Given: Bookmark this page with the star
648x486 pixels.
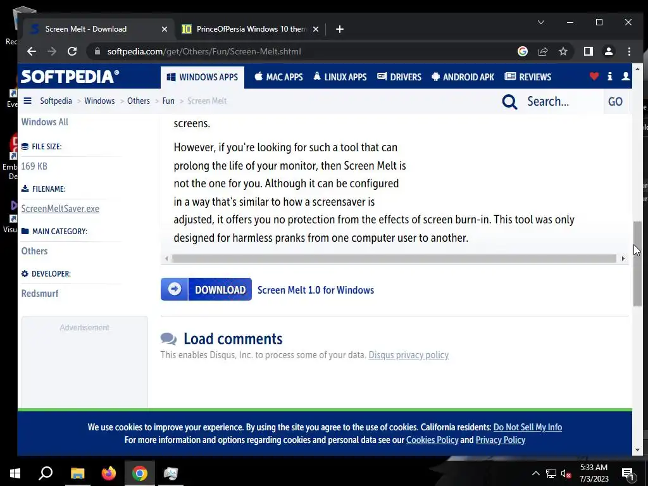Looking at the screenshot, I should click(x=563, y=51).
